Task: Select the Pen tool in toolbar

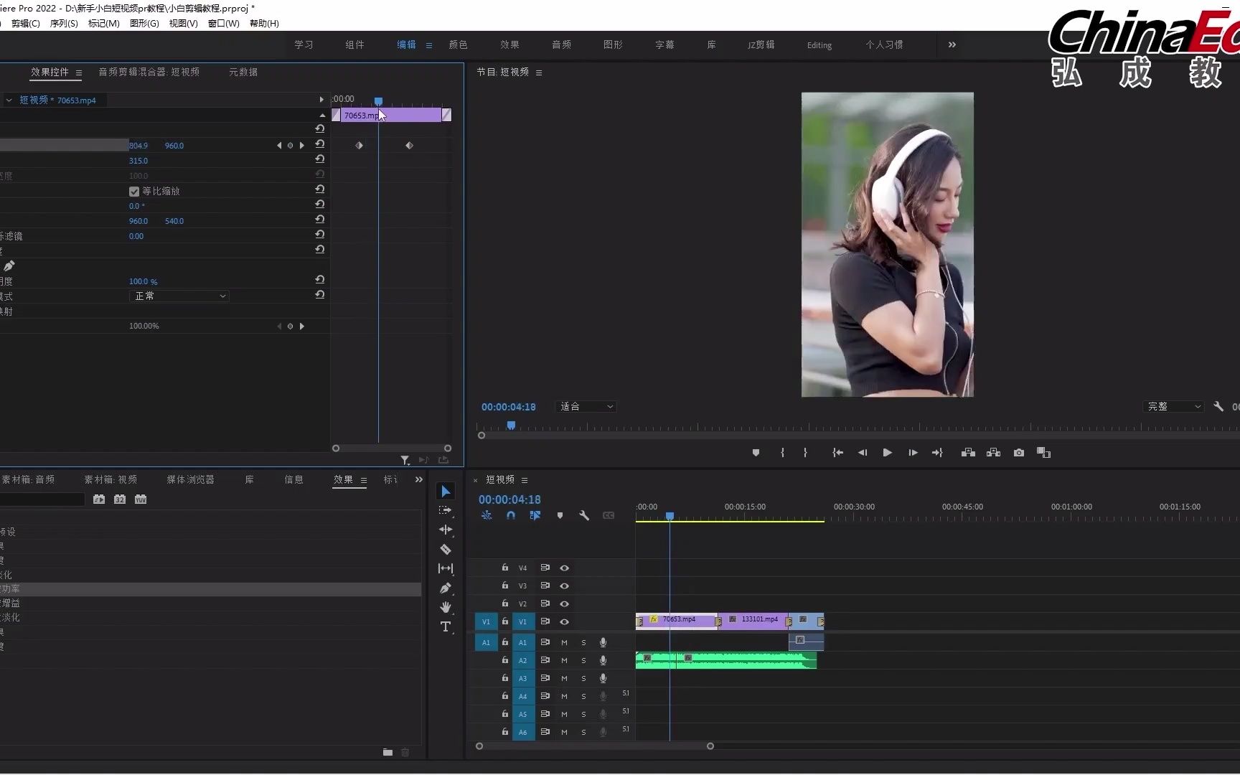Action: [446, 588]
